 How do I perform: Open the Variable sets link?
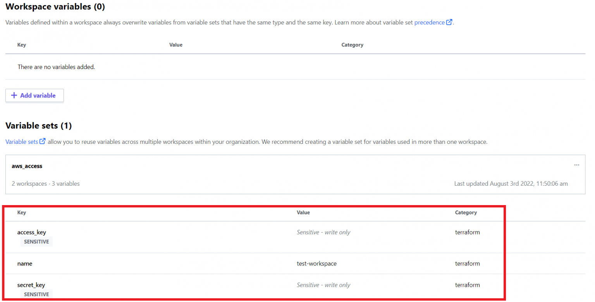click(21, 141)
